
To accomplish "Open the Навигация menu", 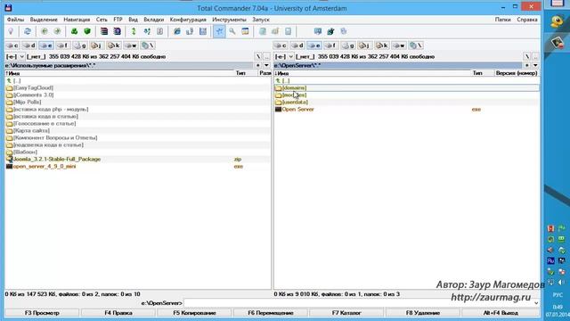I will click(77, 20).
